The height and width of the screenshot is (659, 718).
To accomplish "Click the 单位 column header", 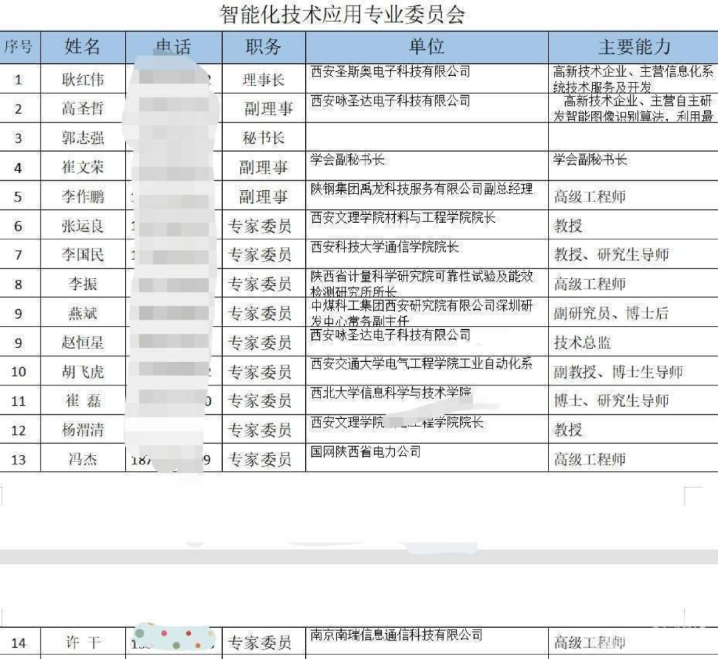I will (426, 47).
